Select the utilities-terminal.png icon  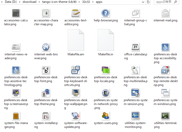click(x=165, y=116)
